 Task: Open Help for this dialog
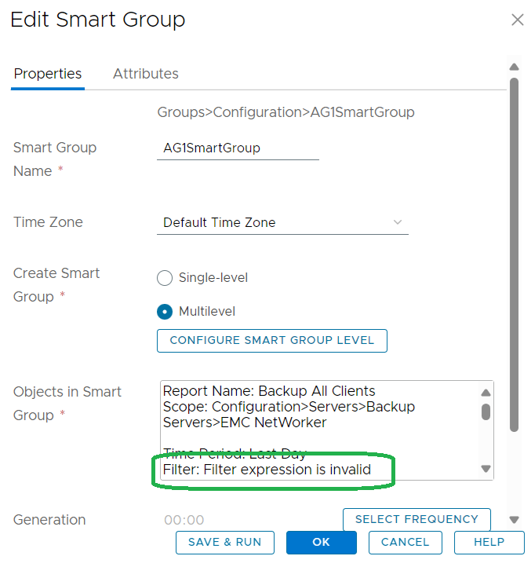pyautogui.click(x=489, y=542)
